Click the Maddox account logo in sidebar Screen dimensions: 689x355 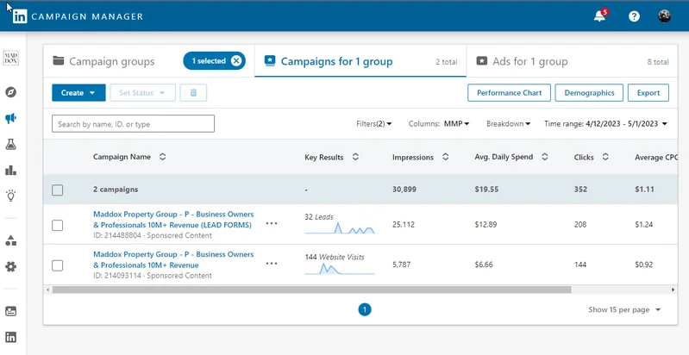(10, 58)
